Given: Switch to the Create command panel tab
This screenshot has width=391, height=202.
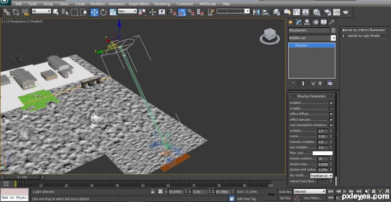Looking at the screenshot, I should [290, 22].
